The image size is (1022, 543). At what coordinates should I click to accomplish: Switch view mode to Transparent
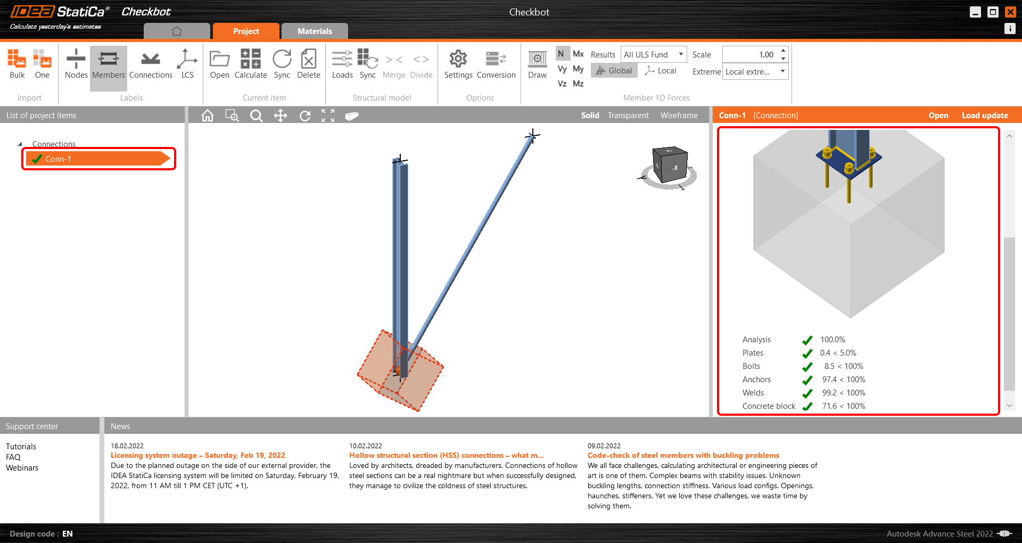[x=628, y=116]
